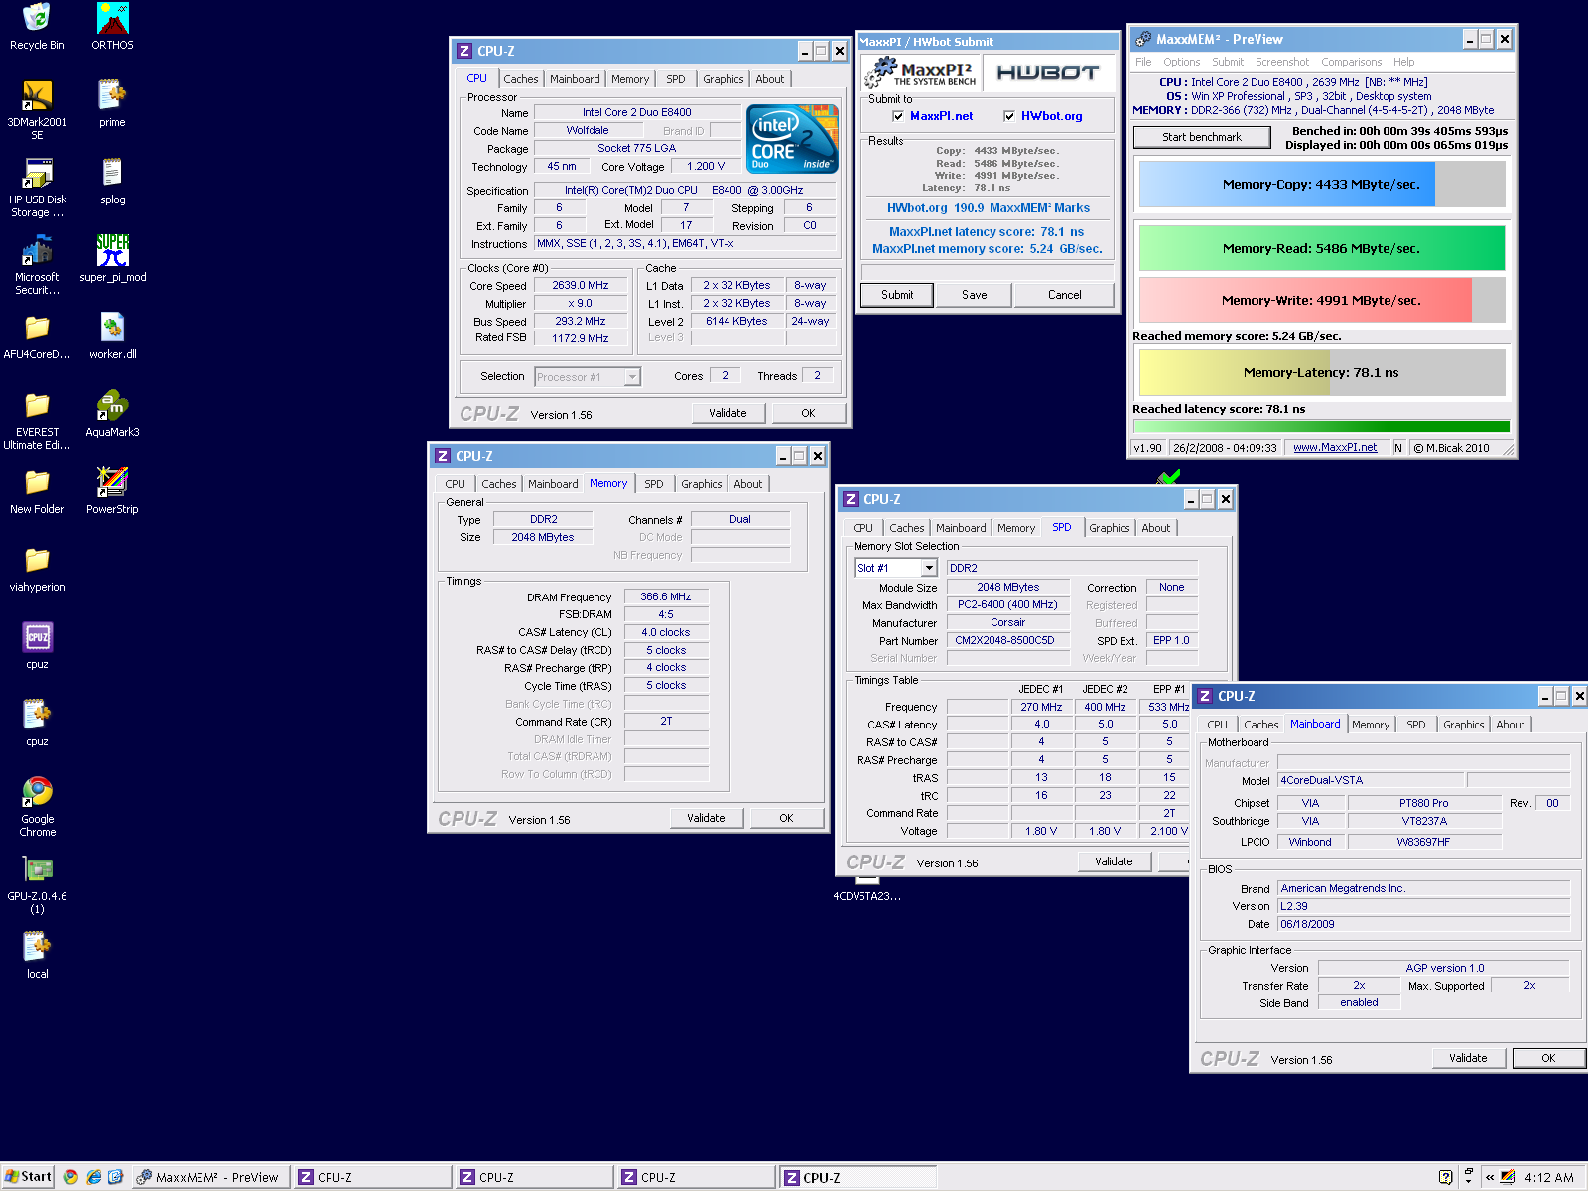1588x1191 pixels.
Task: Open the Processor selection dropdown
Action: 632,377
